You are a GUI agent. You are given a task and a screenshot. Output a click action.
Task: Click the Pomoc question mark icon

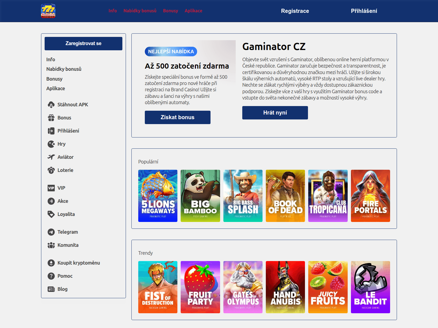(51, 276)
